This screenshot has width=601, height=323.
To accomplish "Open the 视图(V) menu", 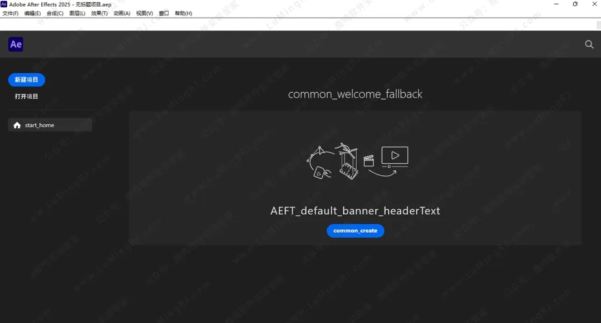I will (x=145, y=13).
